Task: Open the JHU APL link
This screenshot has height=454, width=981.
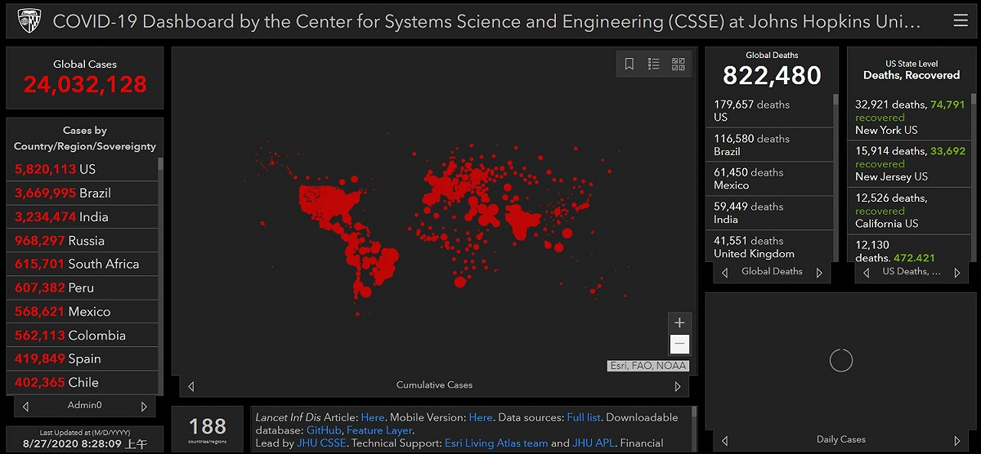Action: pyautogui.click(x=594, y=443)
